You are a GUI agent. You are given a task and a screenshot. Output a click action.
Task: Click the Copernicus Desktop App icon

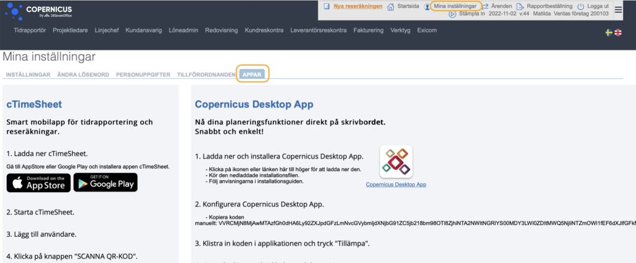396,162
